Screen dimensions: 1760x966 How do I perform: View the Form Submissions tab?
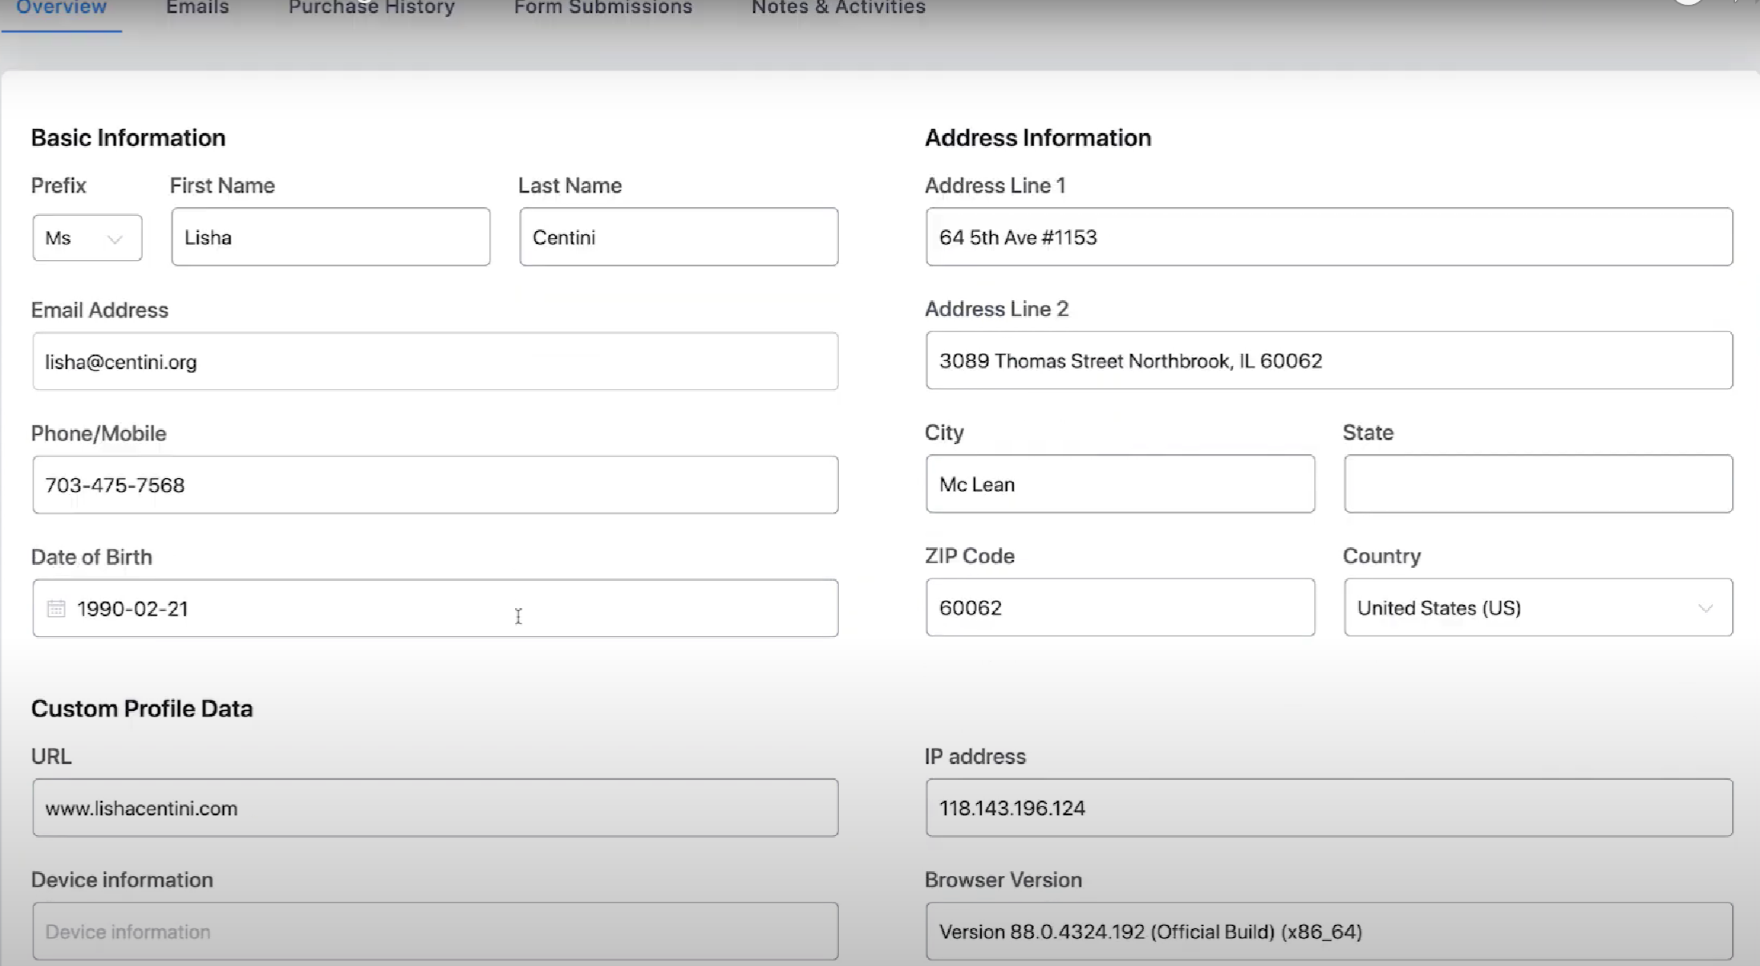[602, 9]
